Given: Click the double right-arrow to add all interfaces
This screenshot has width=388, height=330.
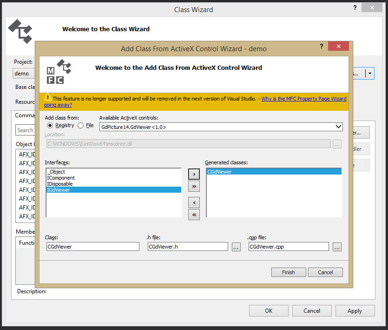Looking at the screenshot, I should pos(194,186).
